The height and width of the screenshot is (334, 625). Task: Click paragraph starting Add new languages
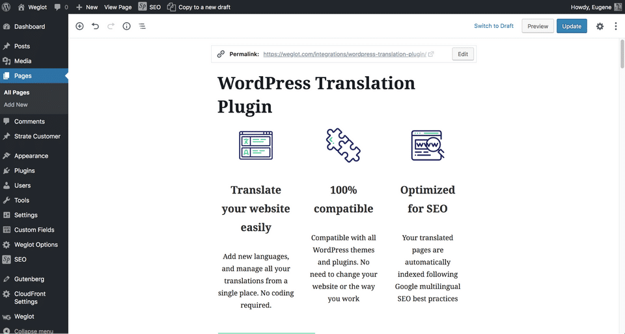tap(256, 281)
